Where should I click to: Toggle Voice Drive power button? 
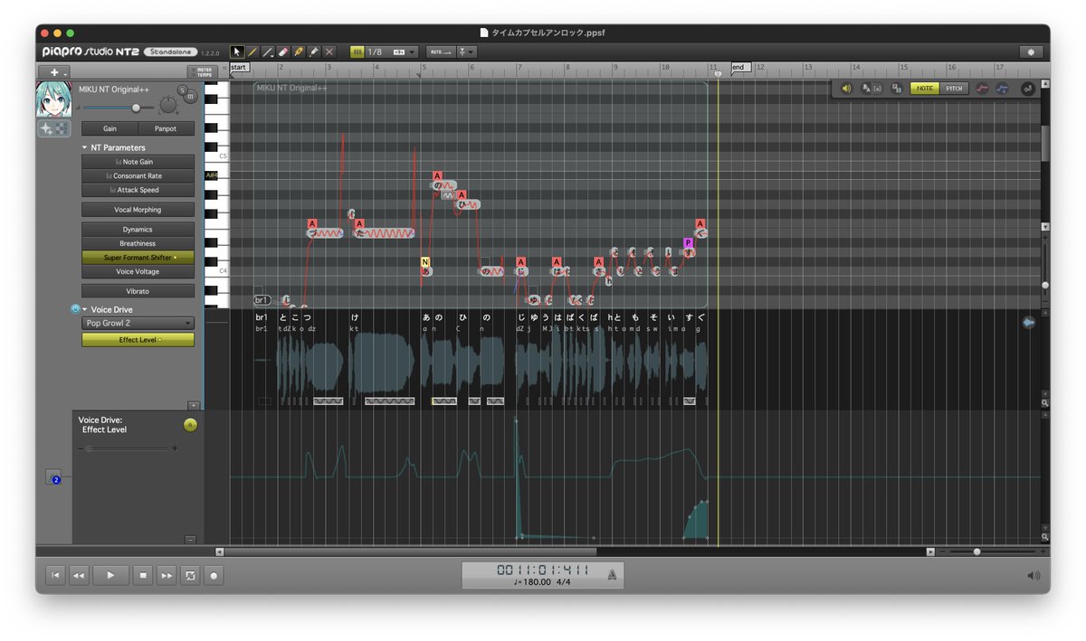pos(75,309)
